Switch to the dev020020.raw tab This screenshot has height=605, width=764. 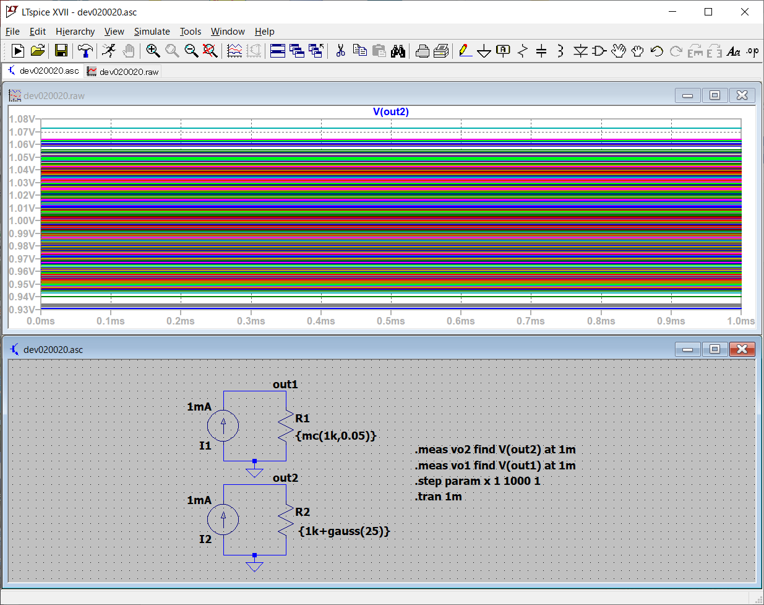(x=123, y=72)
